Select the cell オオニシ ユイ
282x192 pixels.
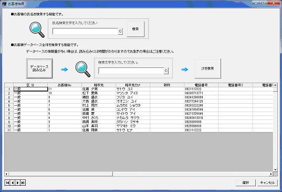coord(133,102)
